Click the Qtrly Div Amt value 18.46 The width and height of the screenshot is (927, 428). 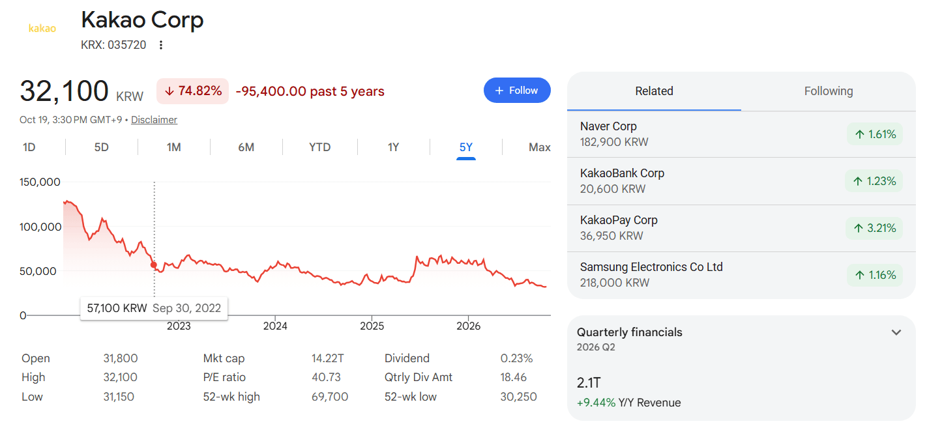tap(514, 377)
